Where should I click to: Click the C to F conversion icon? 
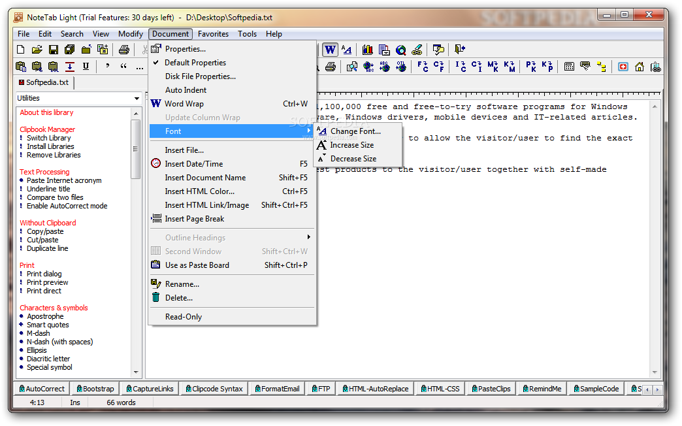438,66
